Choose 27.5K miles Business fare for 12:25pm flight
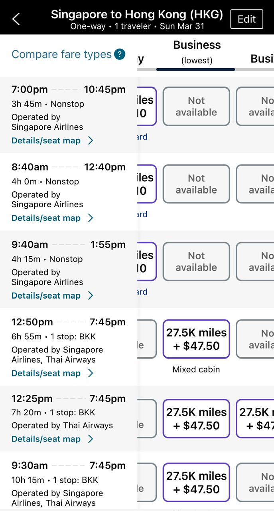This screenshot has width=274, height=511. [x=196, y=418]
